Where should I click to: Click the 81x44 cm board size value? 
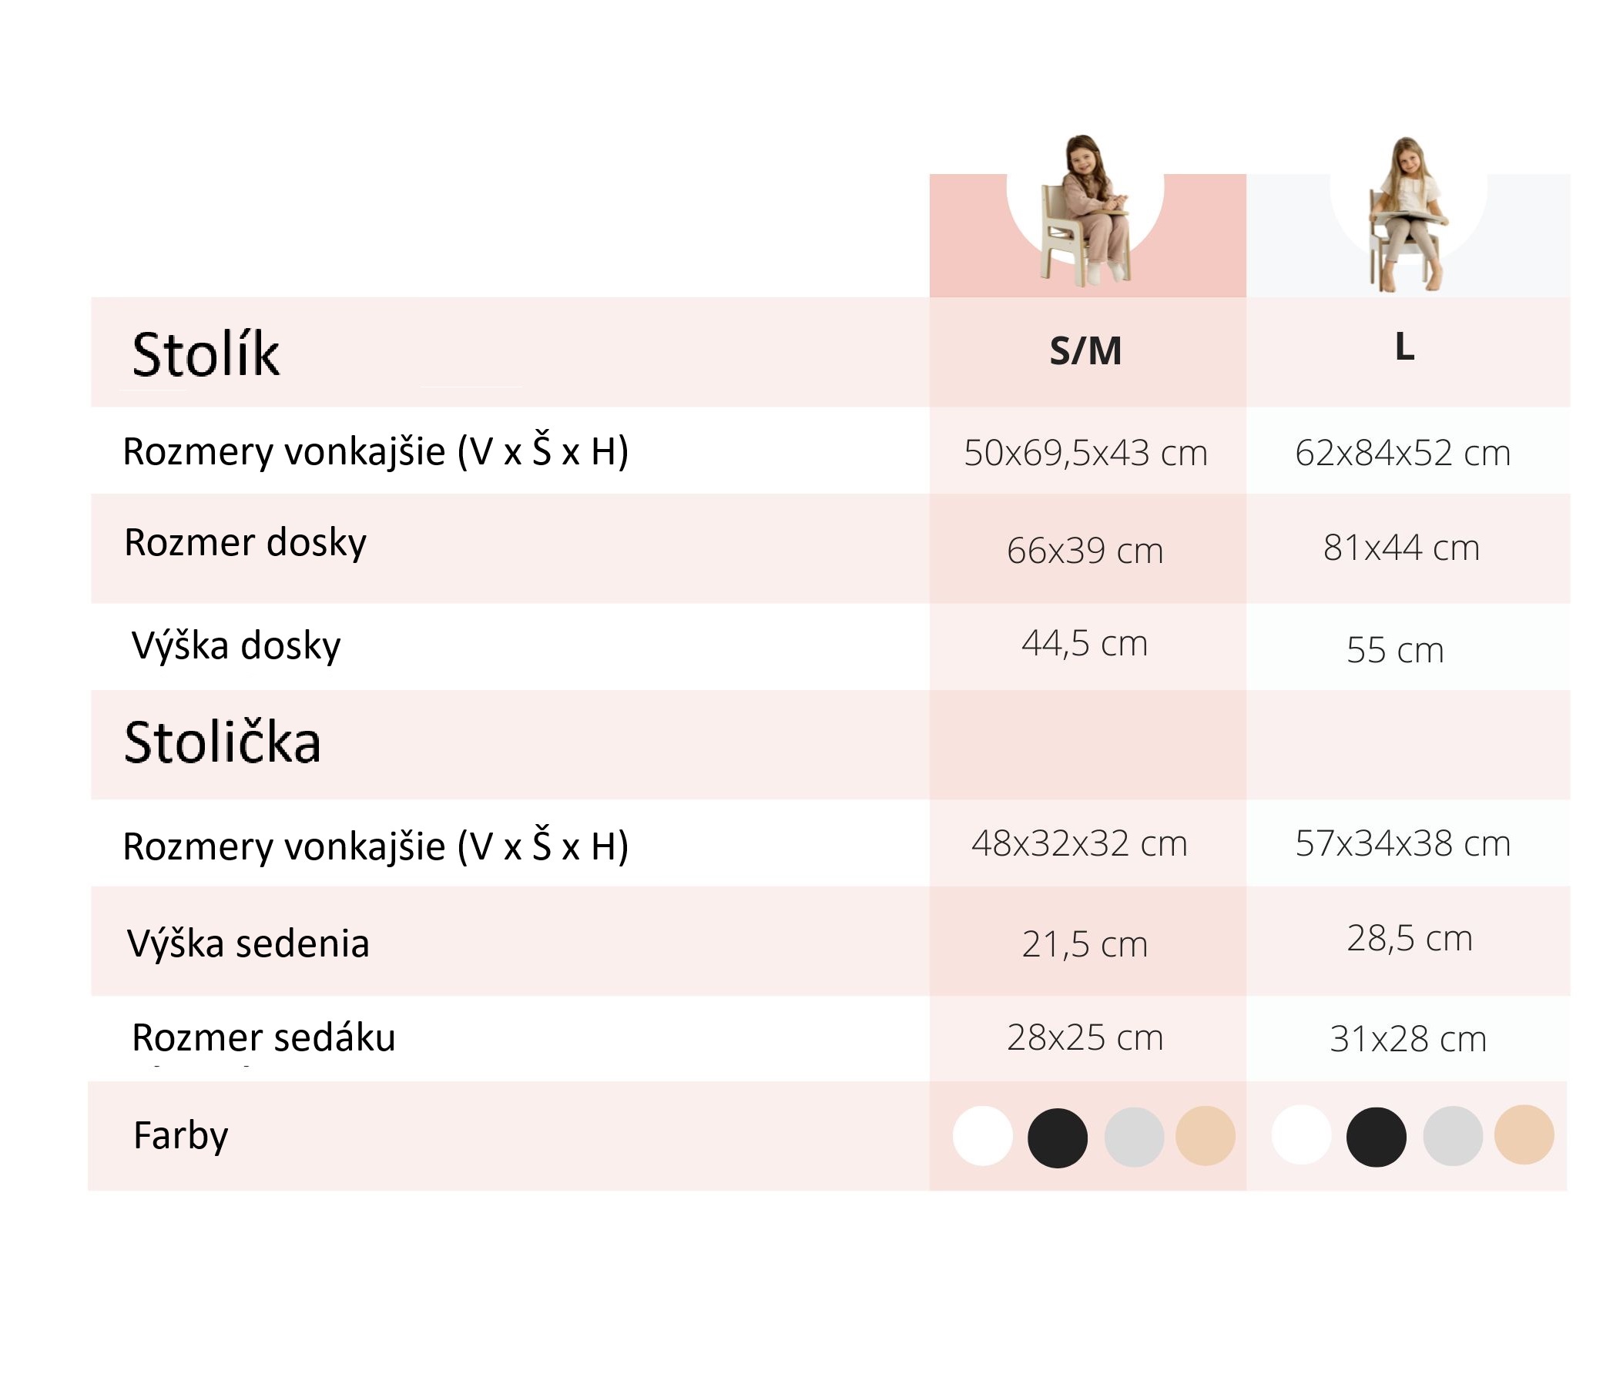[1400, 548]
